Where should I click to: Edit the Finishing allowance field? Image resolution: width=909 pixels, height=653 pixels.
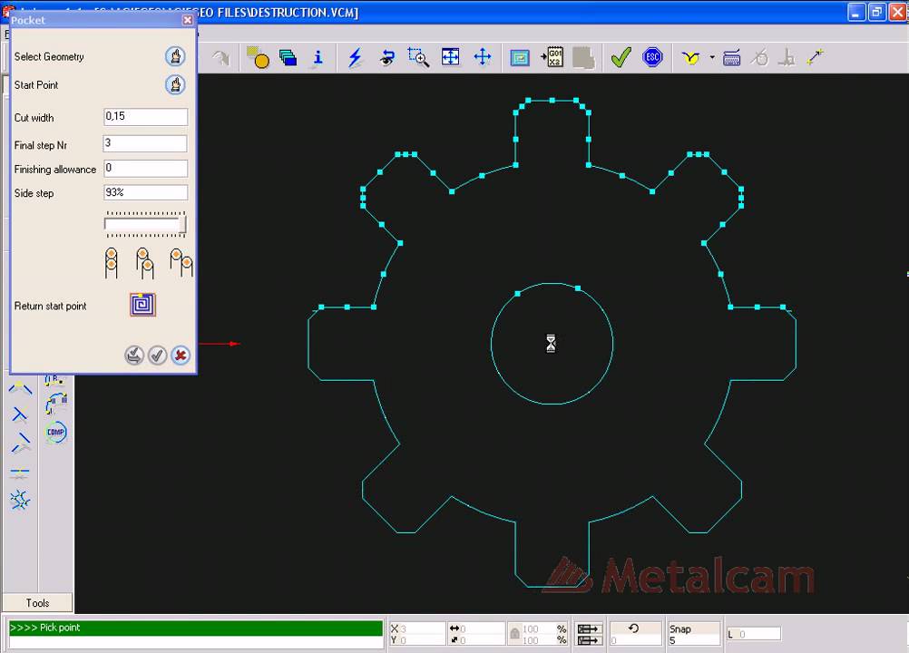145,169
